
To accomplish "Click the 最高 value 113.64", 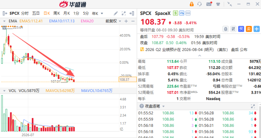I will coord(173,61).
